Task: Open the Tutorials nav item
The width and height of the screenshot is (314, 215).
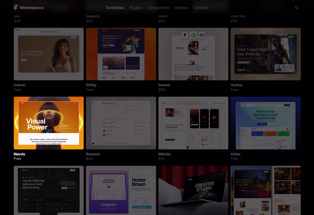Action: click(x=201, y=8)
